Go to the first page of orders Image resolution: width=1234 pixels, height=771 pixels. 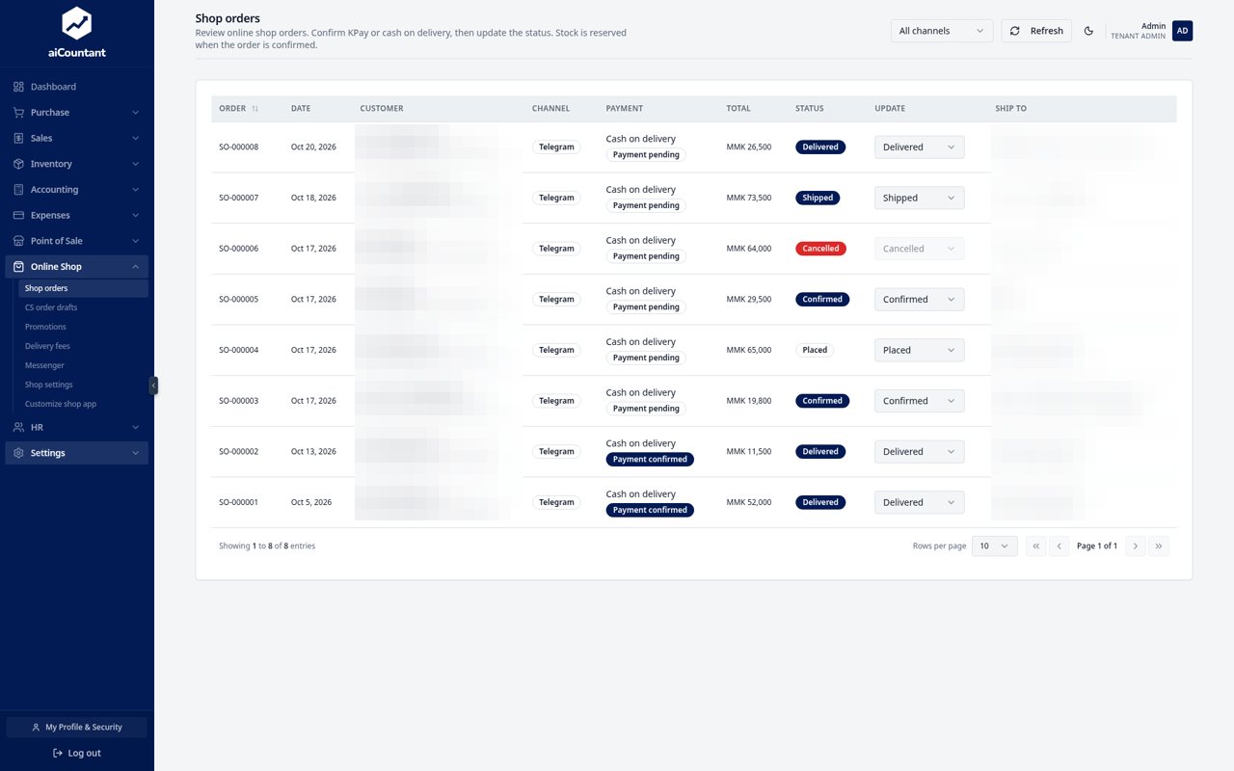[1035, 546]
